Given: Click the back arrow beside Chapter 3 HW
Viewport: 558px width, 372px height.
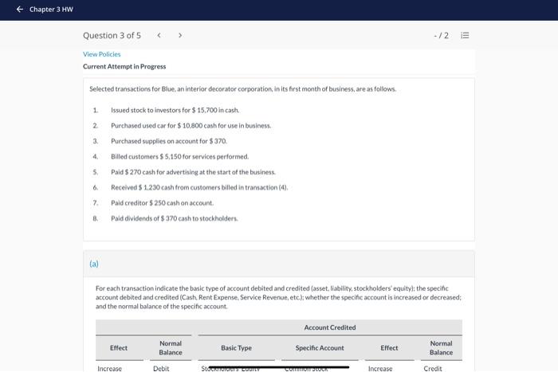Looking at the screenshot, I should pos(20,10).
